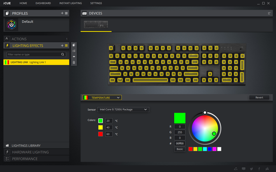This screenshot has height=172, width=276.
Task: Open the chat feedback icon
Action: (x=243, y=169)
